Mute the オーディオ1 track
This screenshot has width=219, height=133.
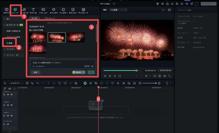tap(8, 124)
